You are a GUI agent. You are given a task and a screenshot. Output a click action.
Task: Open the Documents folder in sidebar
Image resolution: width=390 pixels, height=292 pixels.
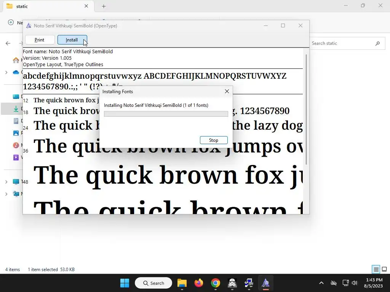pyautogui.click(x=16, y=121)
